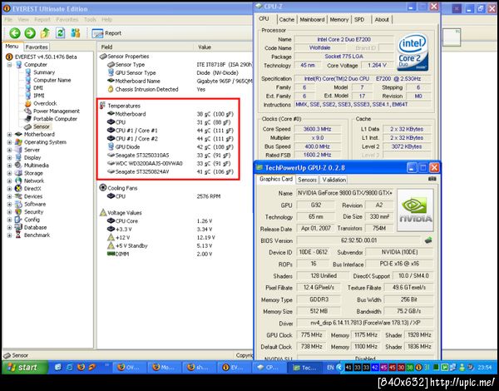This screenshot has width=499, height=391.
Task: Open the File menu in EVEREST
Action: point(8,19)
